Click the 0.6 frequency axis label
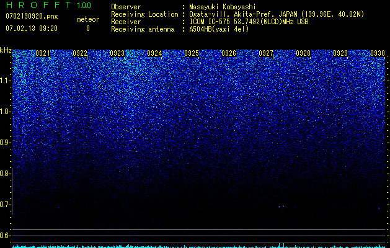This screenshot has height=248, width=390. [x=4, y=236]
